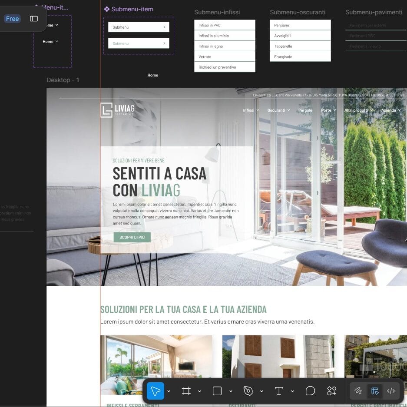Screen dimensions: 407x407
Task: Click 'Pavimenti in legno' in Submenu-pavimenti
Action: (x=365, y=46)
